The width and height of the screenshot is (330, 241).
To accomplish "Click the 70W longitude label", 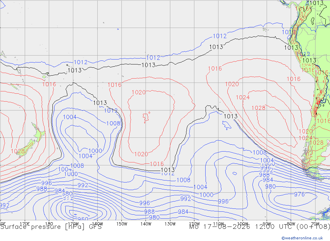I will click(x=315, y=224).
